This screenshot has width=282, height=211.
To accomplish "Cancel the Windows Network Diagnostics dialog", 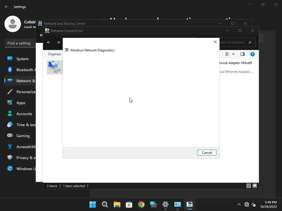I will (x=207, y=153).
